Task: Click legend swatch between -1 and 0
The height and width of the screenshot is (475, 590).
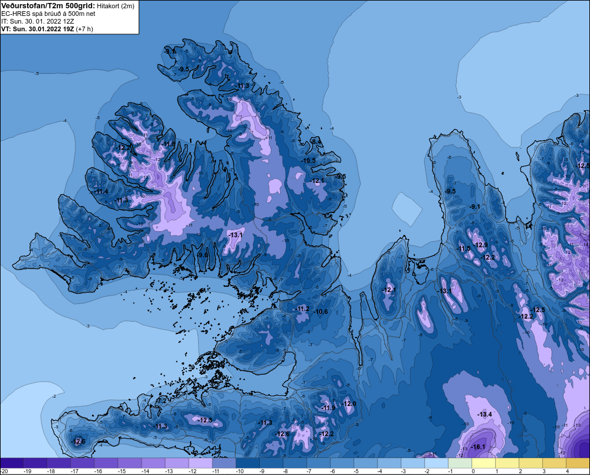Action: pos(460,463)
